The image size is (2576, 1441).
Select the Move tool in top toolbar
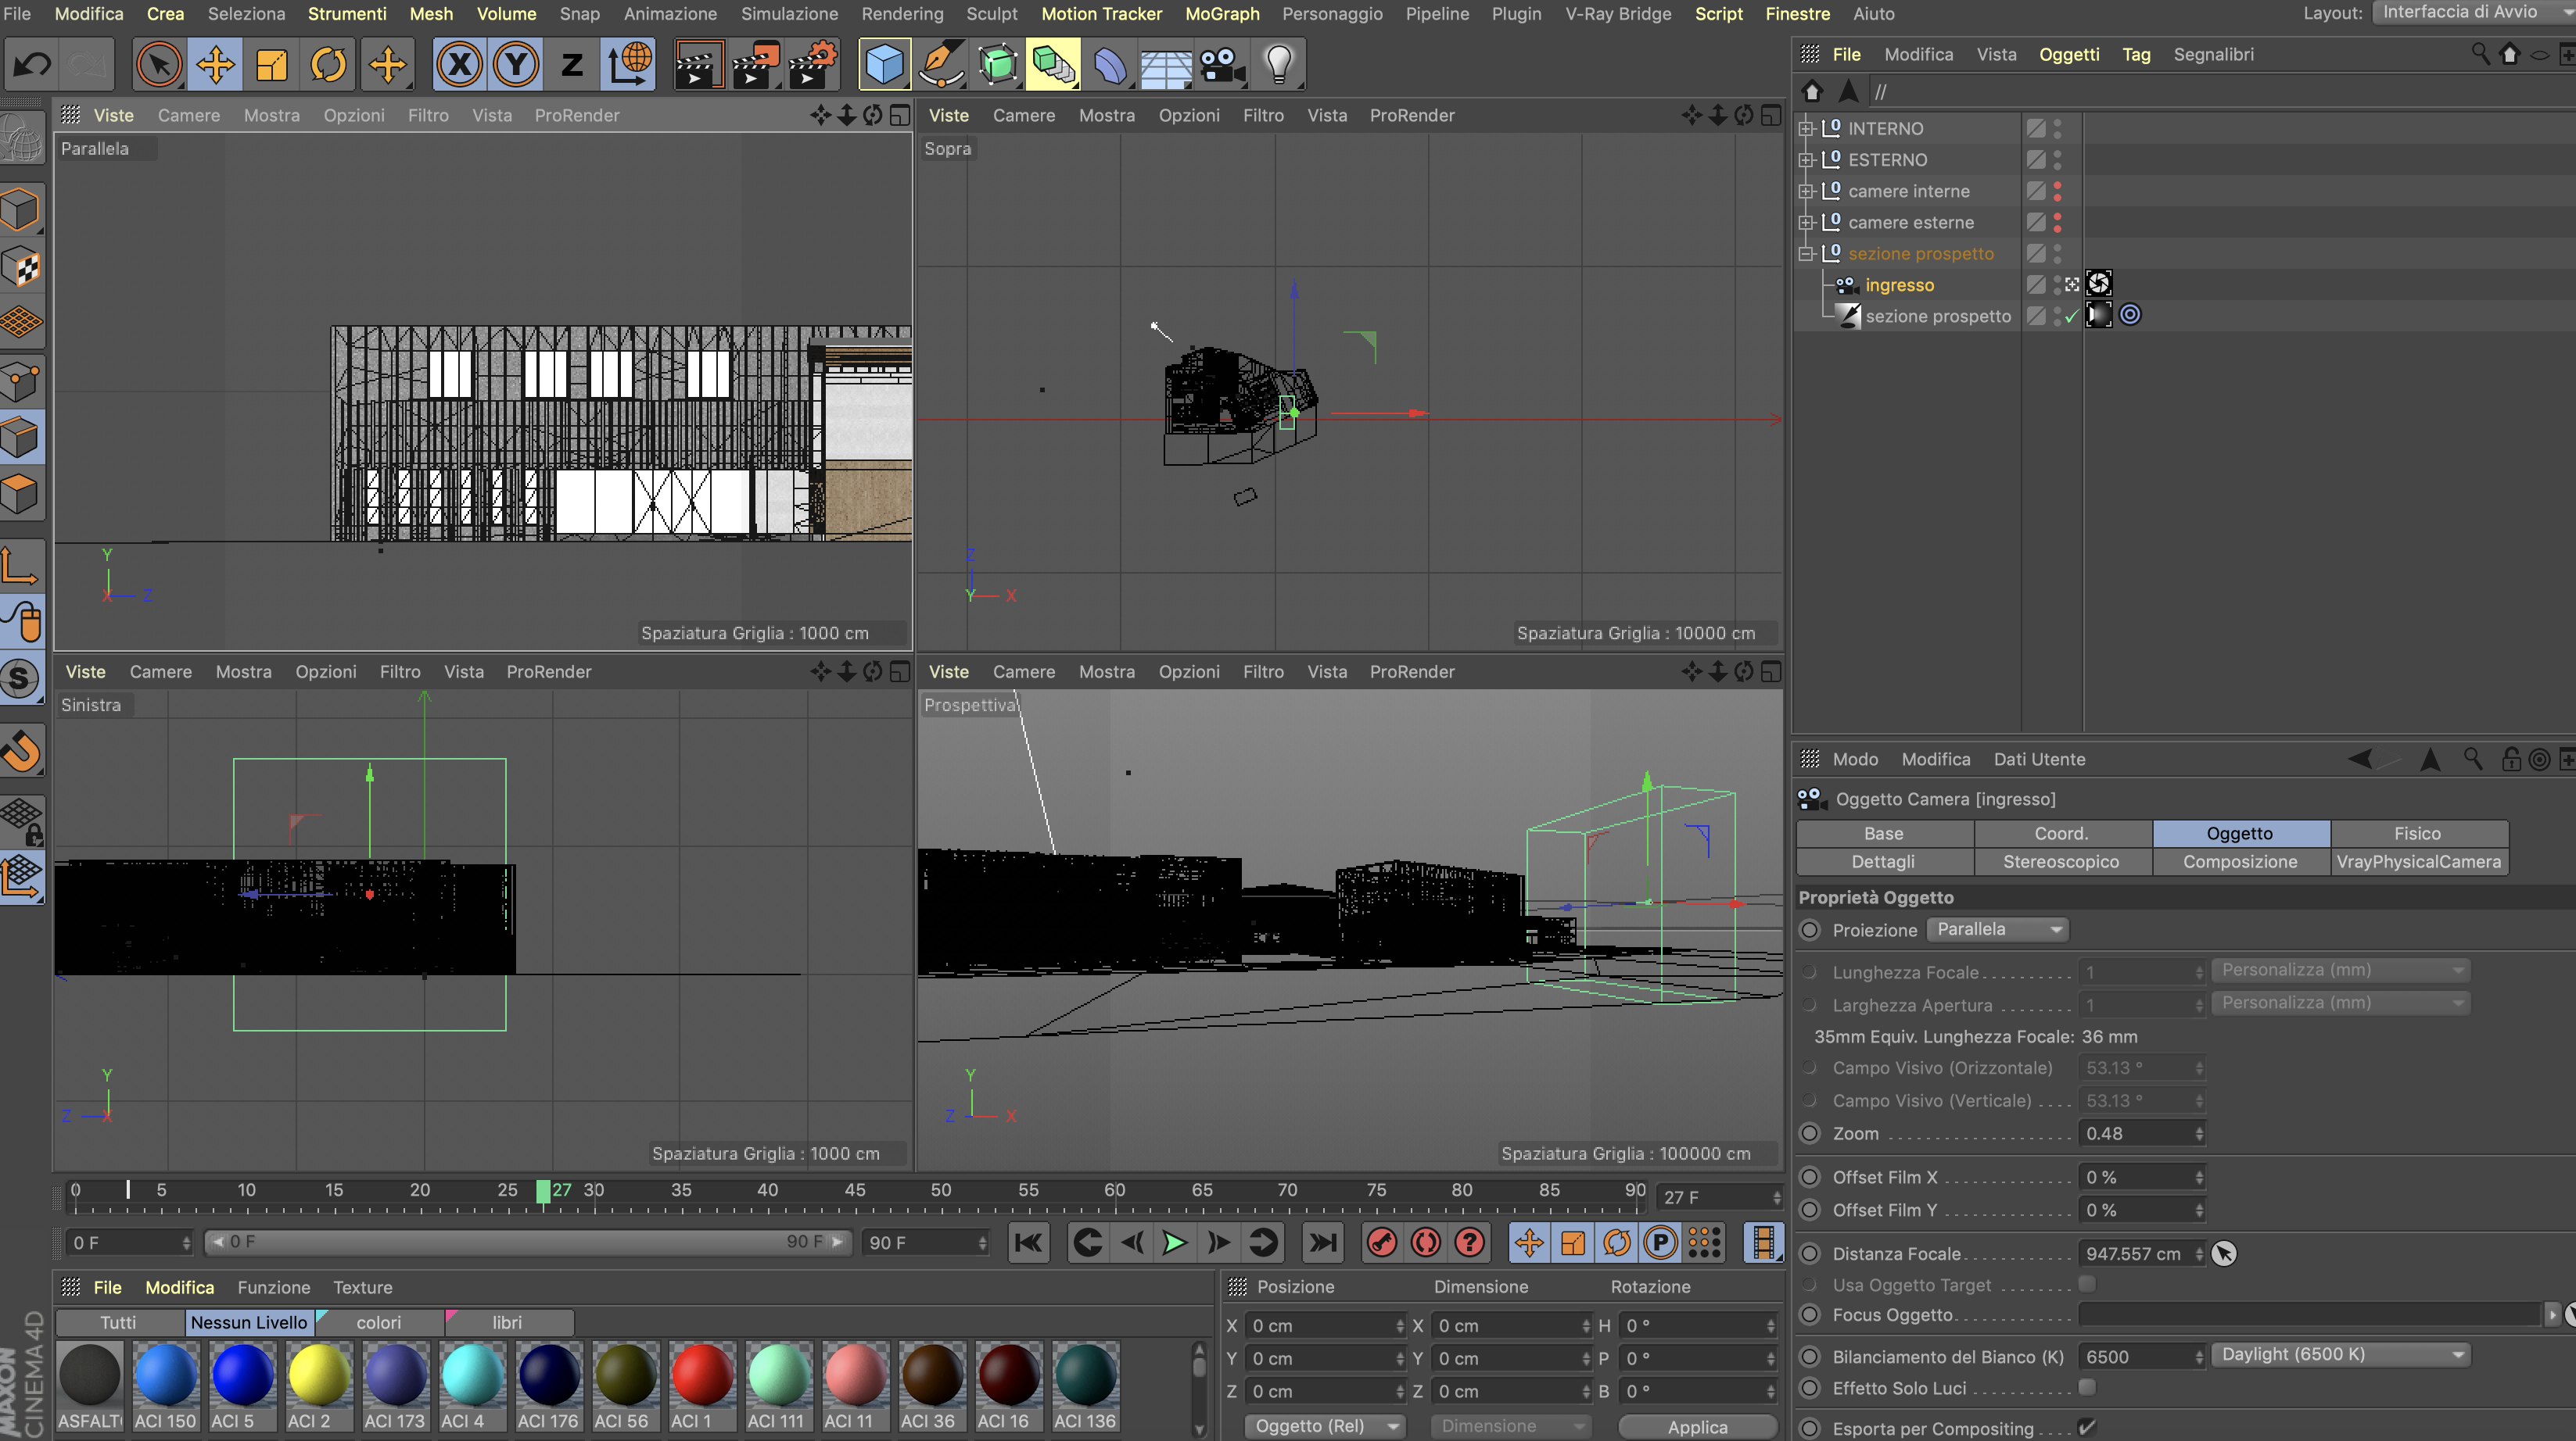(x=215, y=66)
